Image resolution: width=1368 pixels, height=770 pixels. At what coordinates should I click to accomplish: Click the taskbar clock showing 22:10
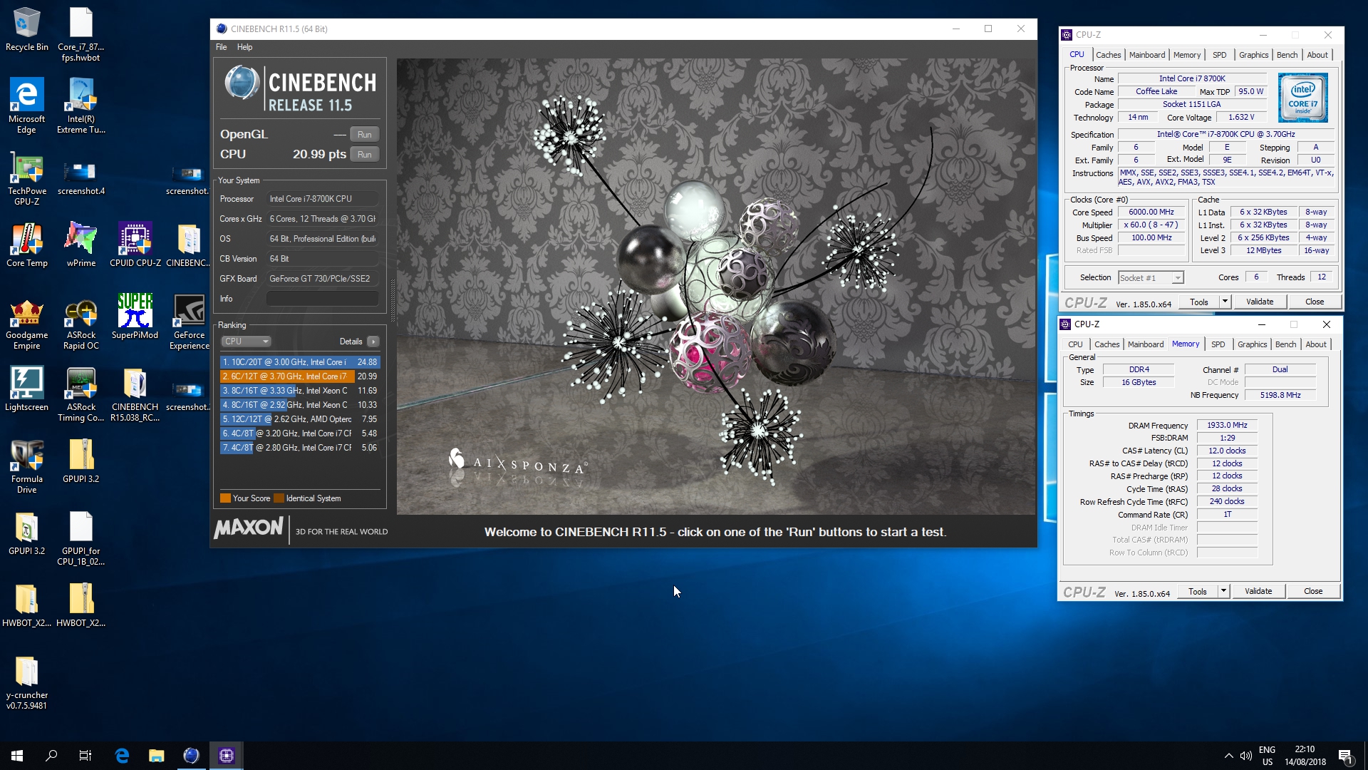[x=1305, y=756]
